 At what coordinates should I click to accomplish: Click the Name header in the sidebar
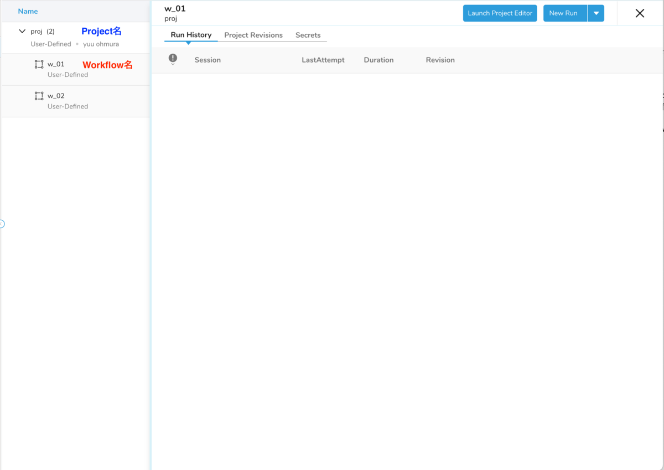click(28, 11)
